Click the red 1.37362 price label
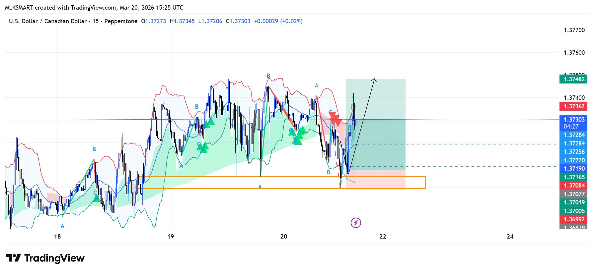 [x=574, y=106]
